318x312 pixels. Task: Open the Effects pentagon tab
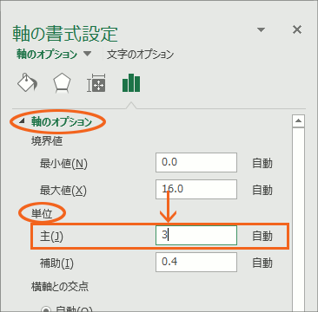pyautogui.click(x=62, y=83)
